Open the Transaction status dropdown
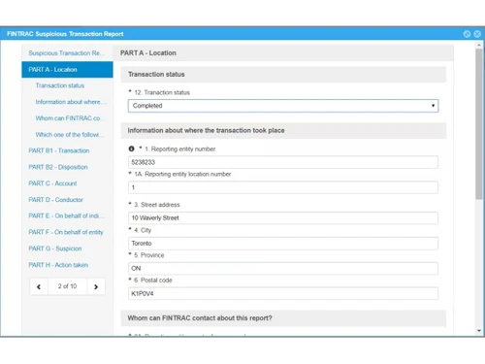Viewport: 485px width, 364px height. [x=283, y=106]
